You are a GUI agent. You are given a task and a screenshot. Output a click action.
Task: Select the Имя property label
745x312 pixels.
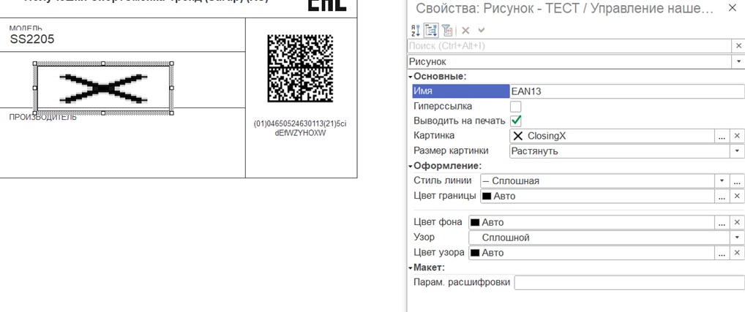[x=461, y=91]
